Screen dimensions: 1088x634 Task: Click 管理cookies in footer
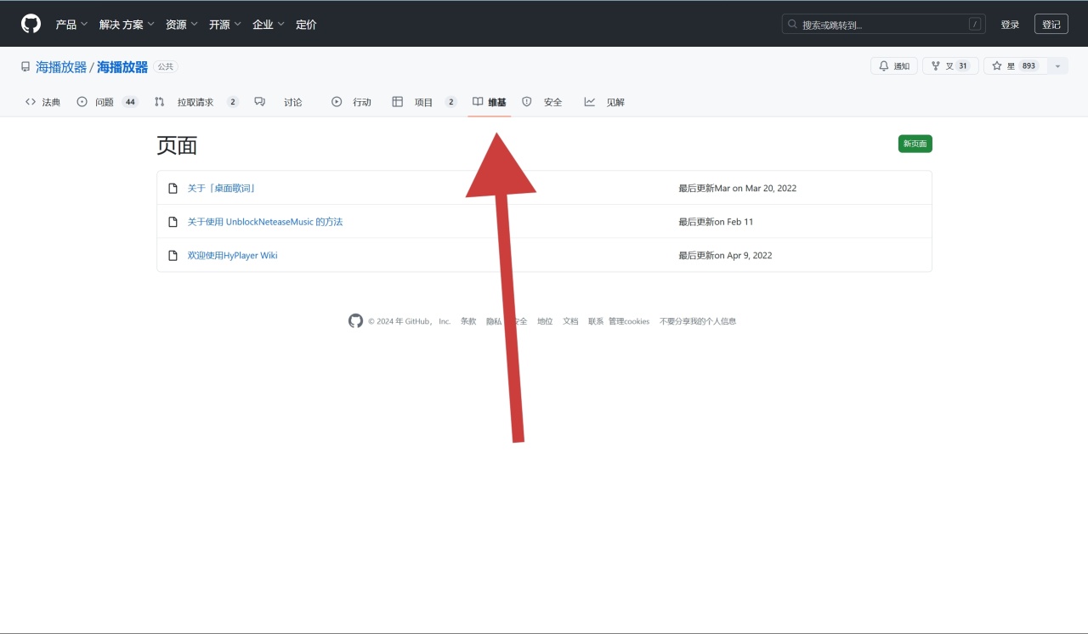(629, 321)
